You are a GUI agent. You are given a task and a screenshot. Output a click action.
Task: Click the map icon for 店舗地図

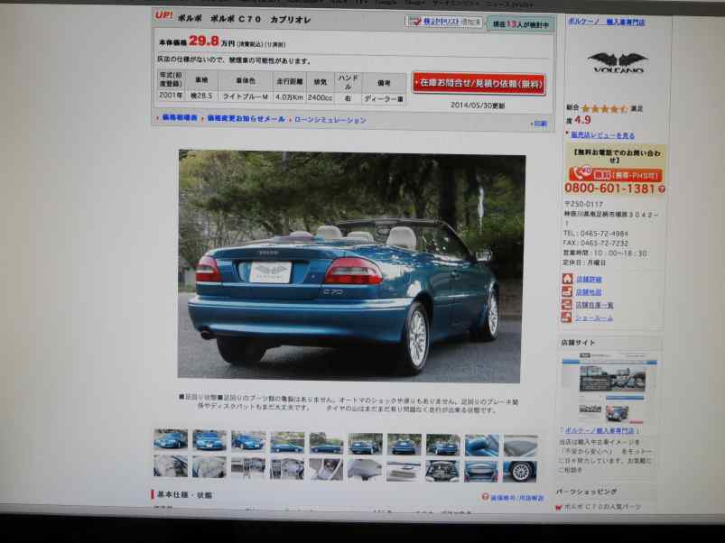point(567,291)
